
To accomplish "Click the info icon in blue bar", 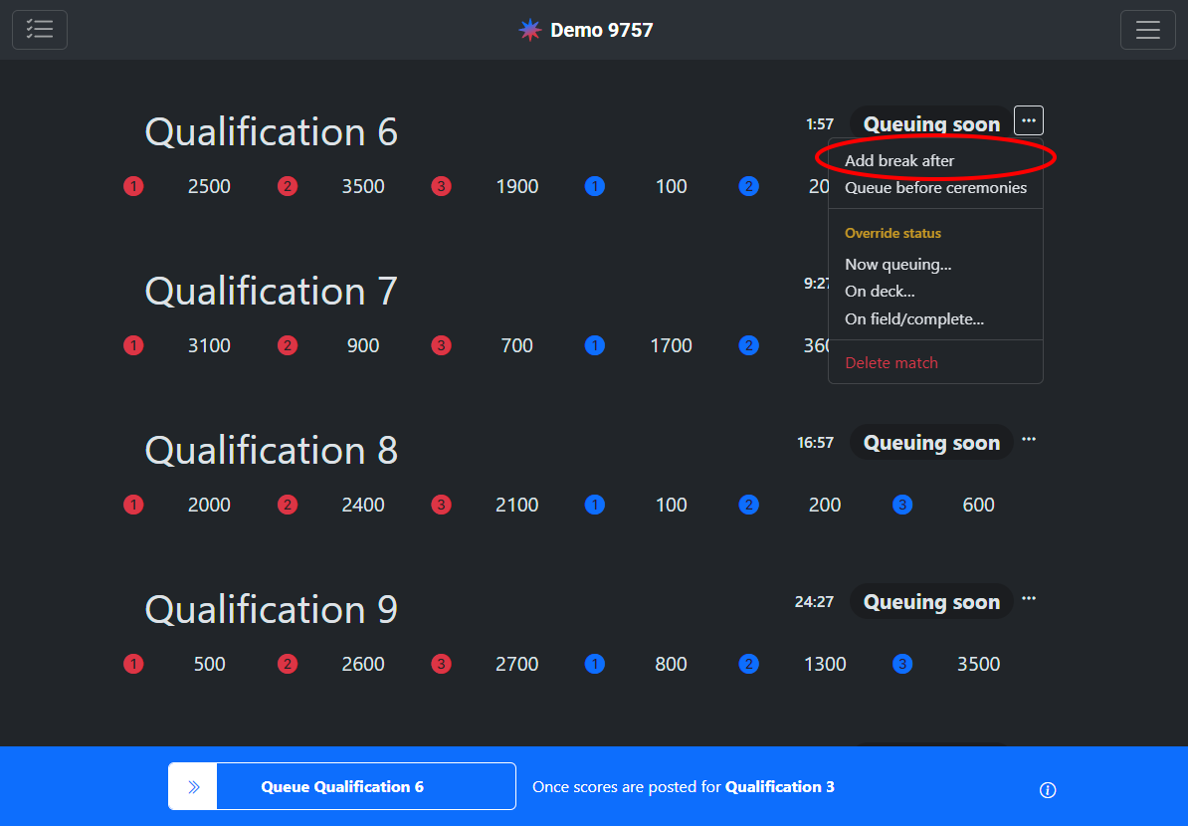I will pyautogui.click(x=1047, y=790).
